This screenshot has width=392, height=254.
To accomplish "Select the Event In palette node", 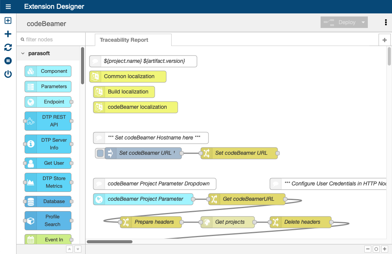I will [x=48, y=239].
